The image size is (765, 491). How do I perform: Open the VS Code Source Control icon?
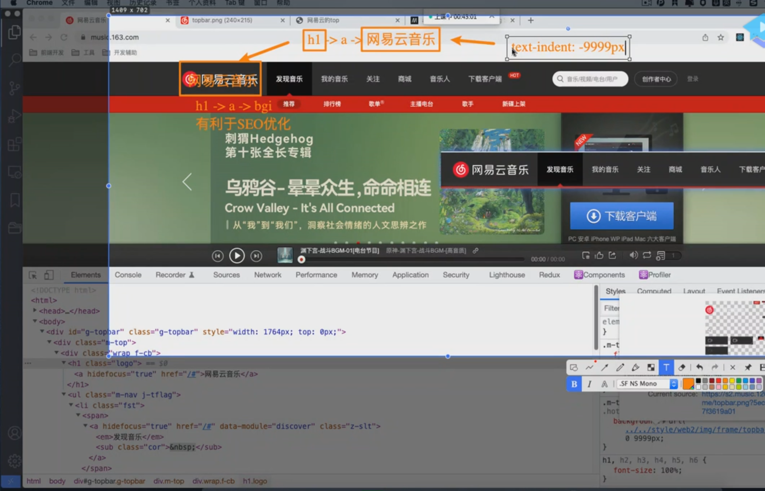[x=14, y=88]
